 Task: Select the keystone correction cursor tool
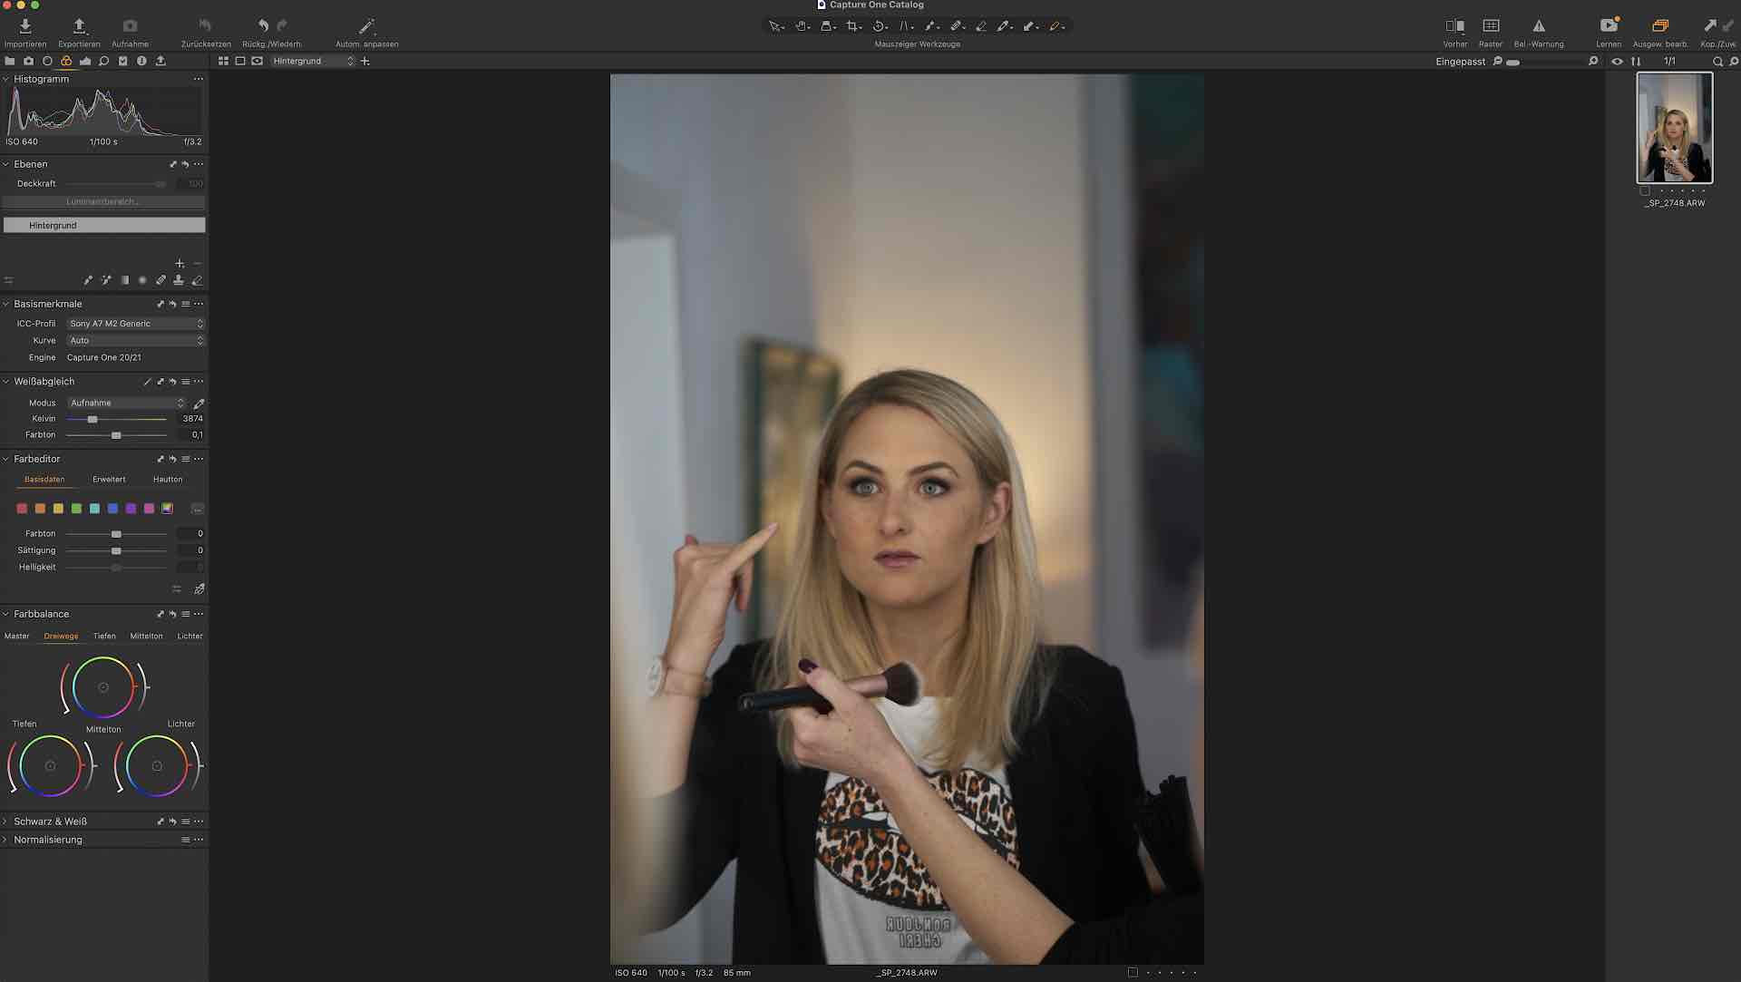point(905,26)
